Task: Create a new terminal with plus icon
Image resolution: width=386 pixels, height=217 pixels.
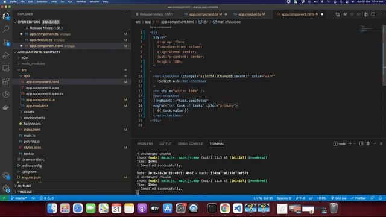Action: pos(350,143)
